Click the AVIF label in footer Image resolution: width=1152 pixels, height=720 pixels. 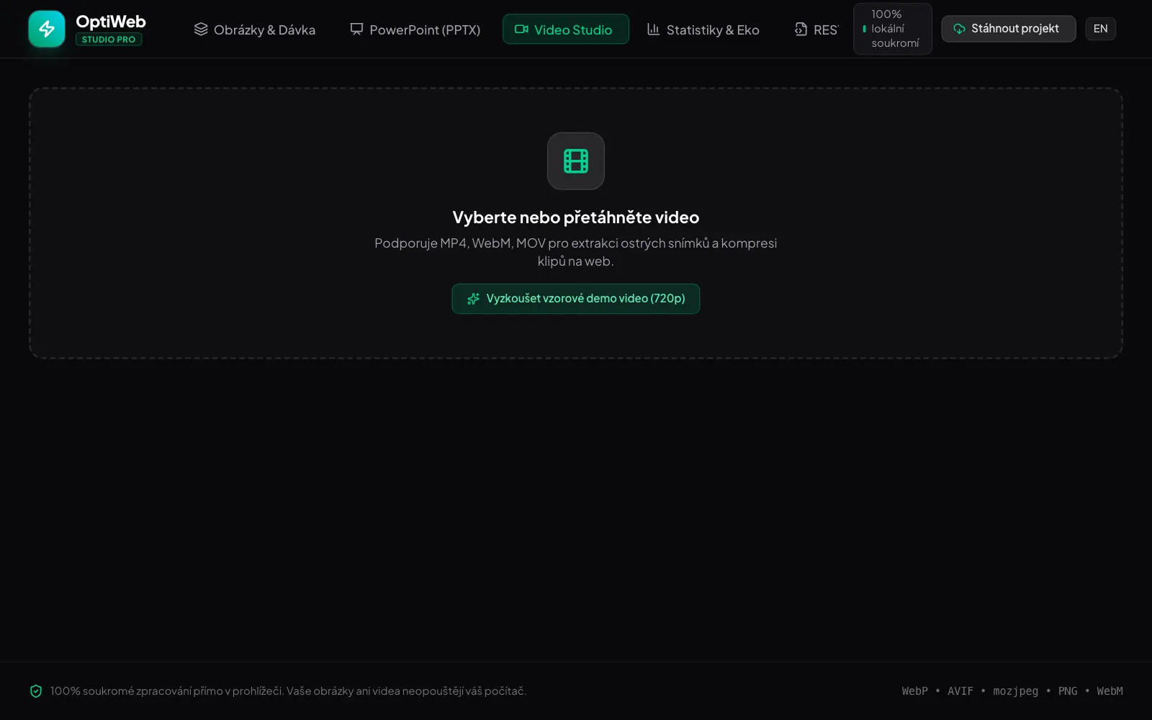tap(960, 691)
